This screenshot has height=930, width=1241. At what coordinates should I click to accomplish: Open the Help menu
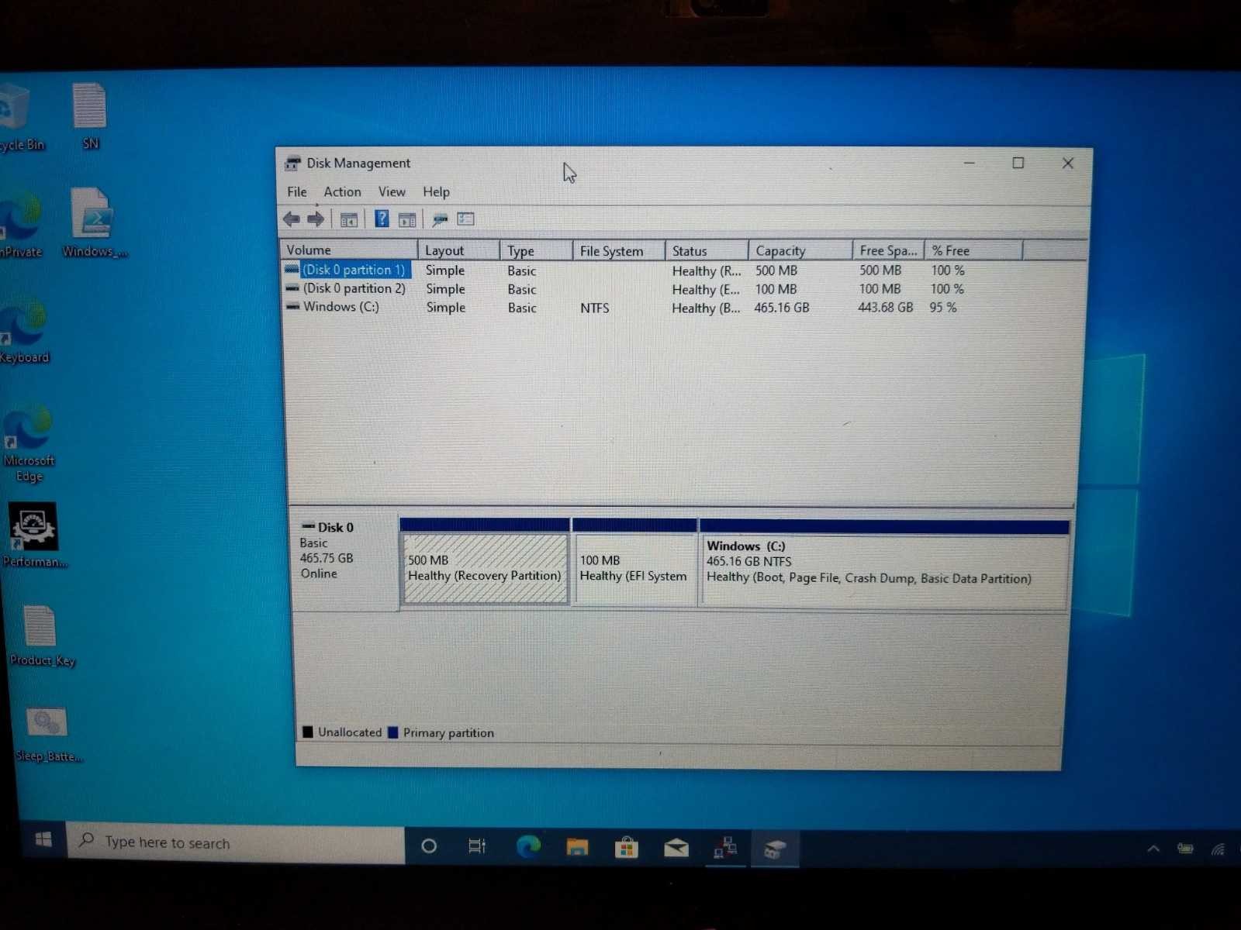click(436, 191)
